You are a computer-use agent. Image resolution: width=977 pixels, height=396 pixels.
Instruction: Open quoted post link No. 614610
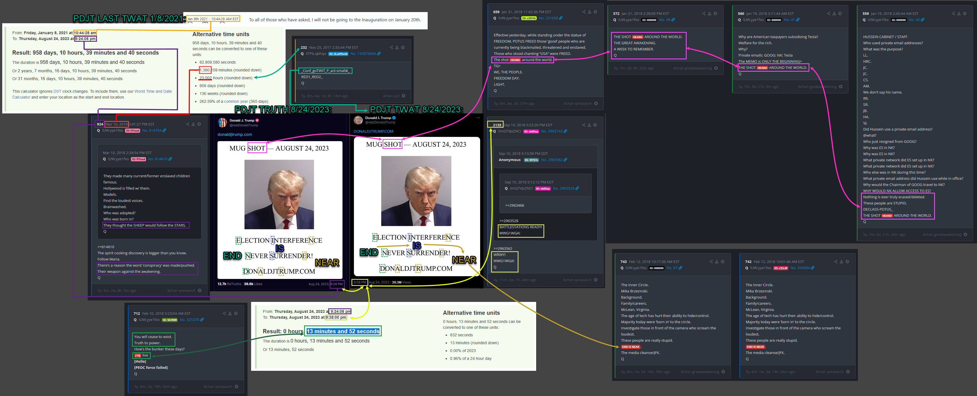[160, 159]
